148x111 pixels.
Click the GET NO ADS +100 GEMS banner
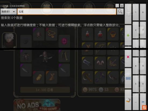[37, 105]
